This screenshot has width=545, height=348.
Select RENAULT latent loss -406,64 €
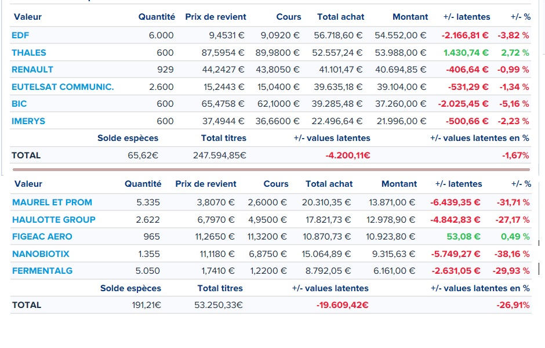[x=467, y=70]
